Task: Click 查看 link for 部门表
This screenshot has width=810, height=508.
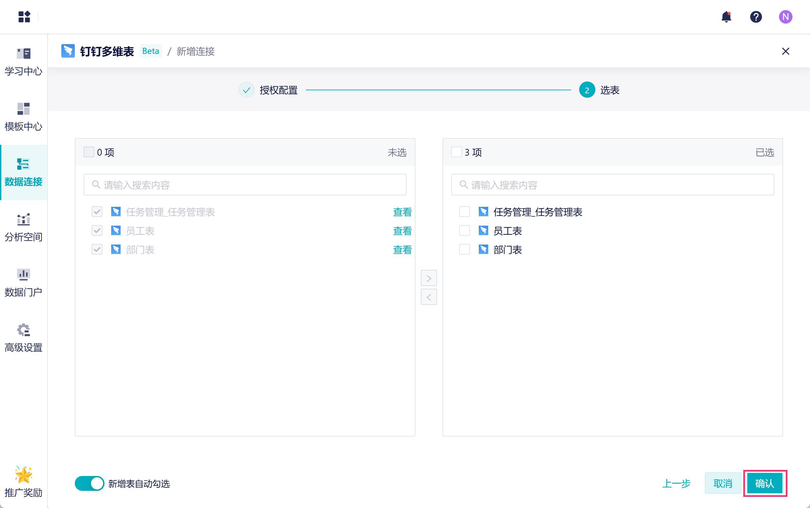Action: (402, 250)
